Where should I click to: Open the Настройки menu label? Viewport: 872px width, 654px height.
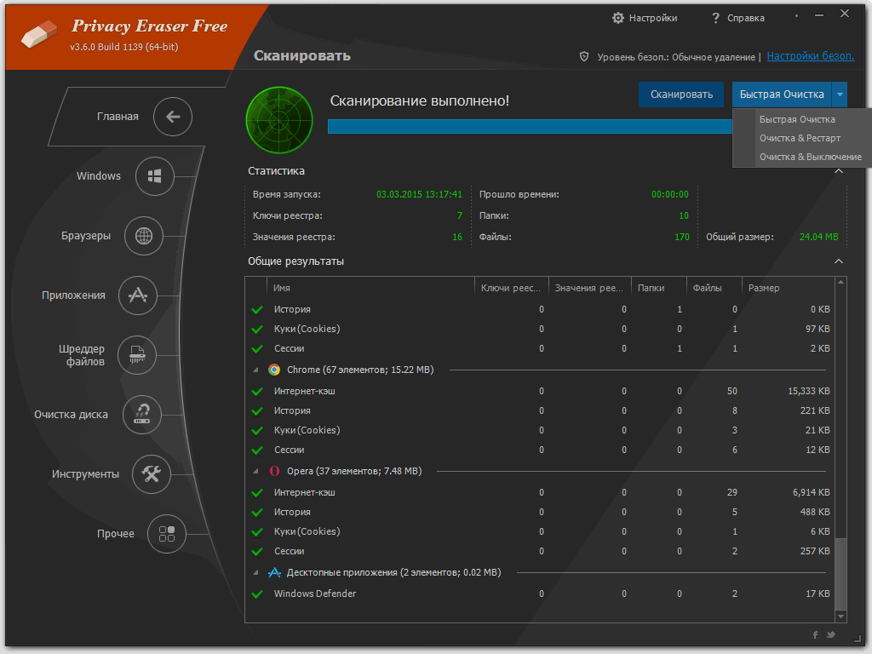653,18
